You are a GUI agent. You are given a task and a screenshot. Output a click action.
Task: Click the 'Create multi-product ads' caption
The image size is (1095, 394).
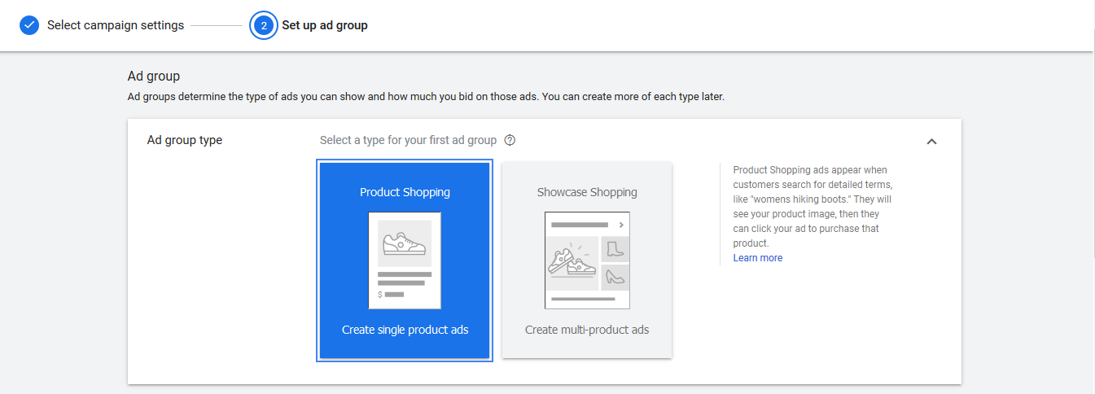point(587,330)
